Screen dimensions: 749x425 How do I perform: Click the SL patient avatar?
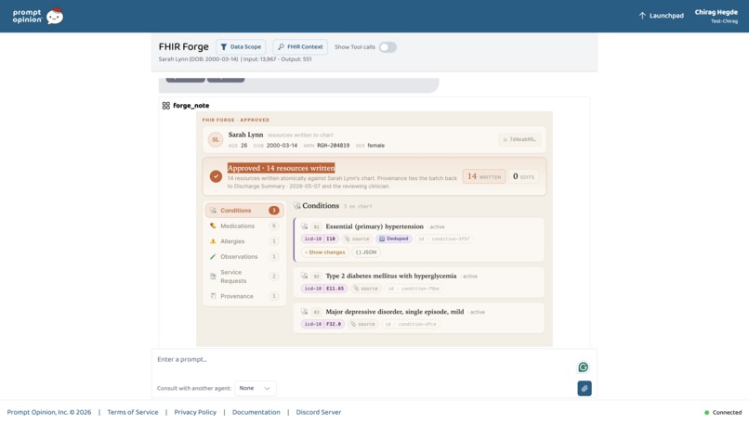click(216, 140)
